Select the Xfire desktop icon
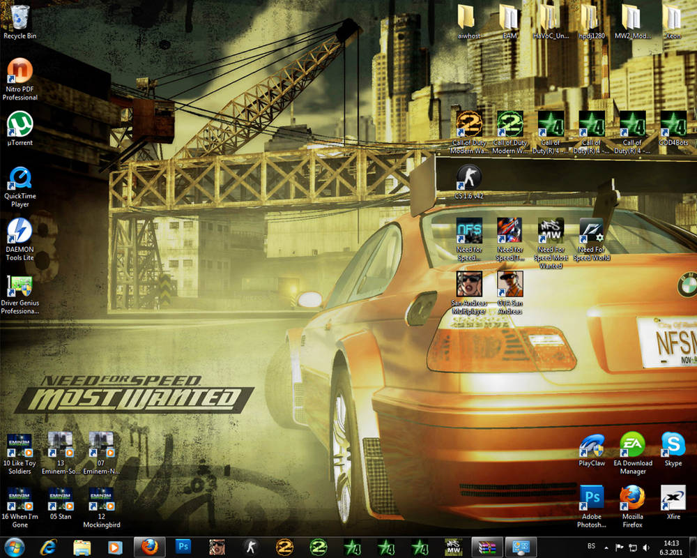The image size is (697, 558). tap(673, 497)
